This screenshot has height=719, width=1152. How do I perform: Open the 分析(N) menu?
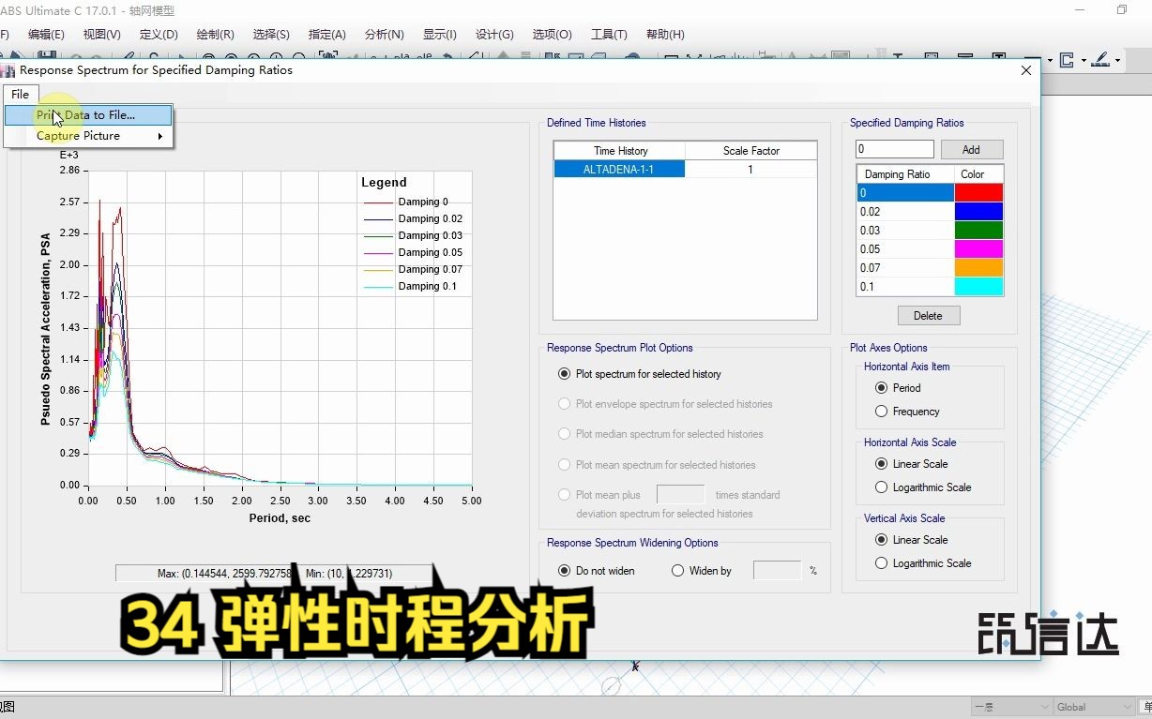coord(384,34)
